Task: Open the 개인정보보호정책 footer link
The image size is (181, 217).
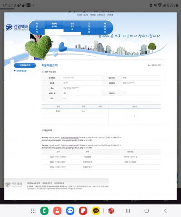Action: point(33,183)
